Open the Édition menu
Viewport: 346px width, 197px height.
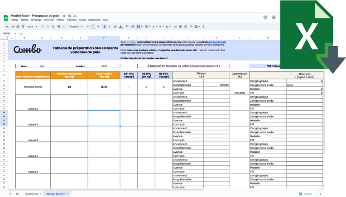coord(24,20)
